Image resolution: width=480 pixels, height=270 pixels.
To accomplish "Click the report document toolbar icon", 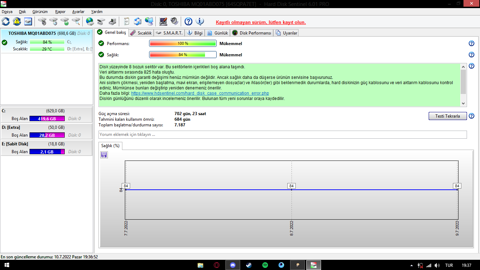I will tap(127, 21).
